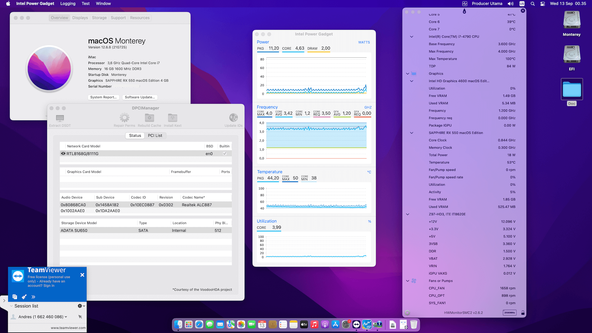Click the TeamViewer whiteboard brush icon
The height and width of the screenshot is (333, 592).
pos(24,297)
